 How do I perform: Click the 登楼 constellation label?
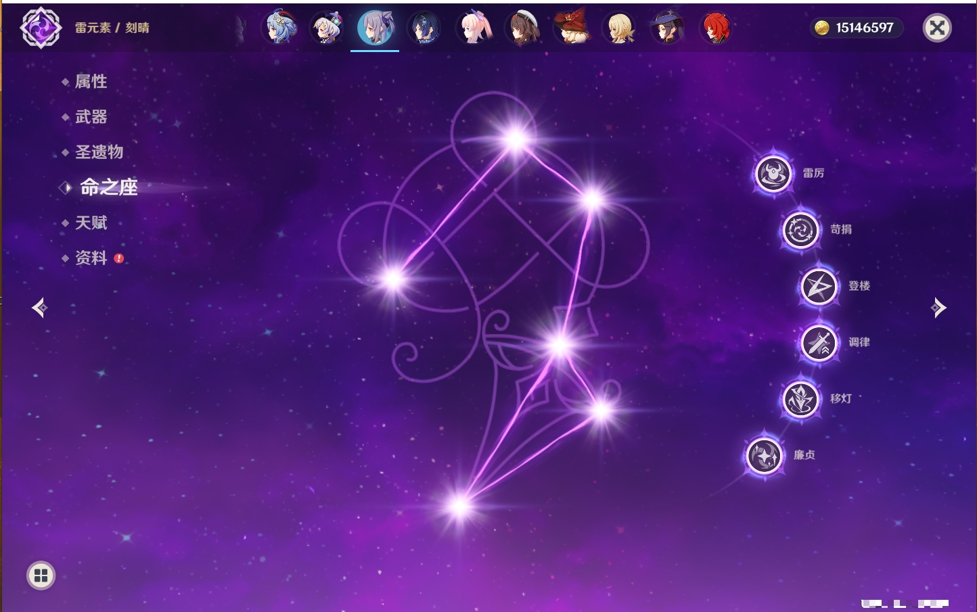click(x=859, y=285)
